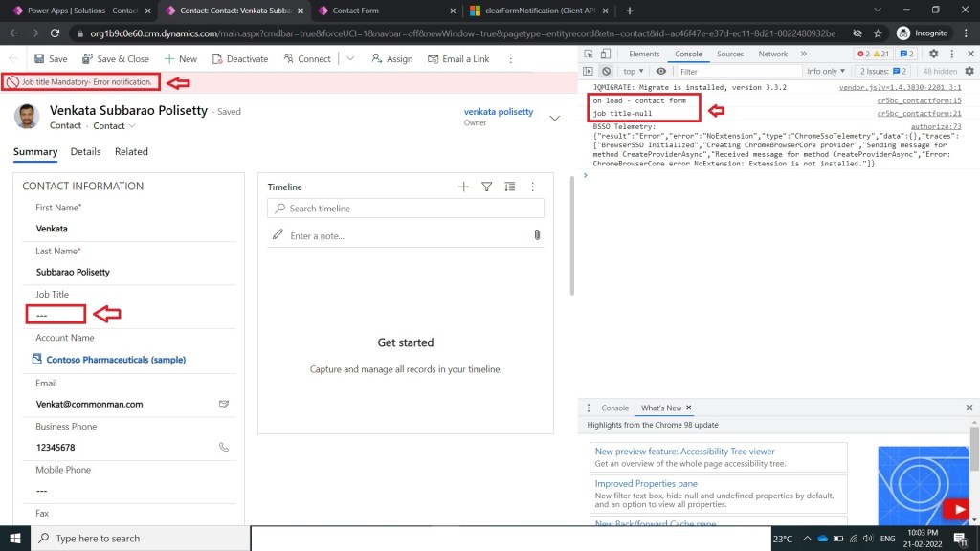Switch to the Details form tab

click(85, 151)
